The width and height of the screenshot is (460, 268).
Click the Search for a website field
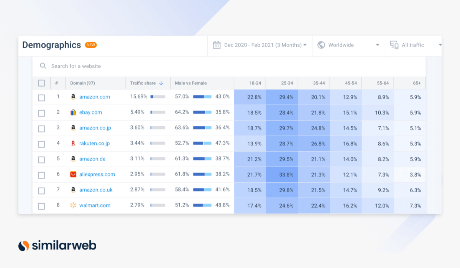click(229, 66)
